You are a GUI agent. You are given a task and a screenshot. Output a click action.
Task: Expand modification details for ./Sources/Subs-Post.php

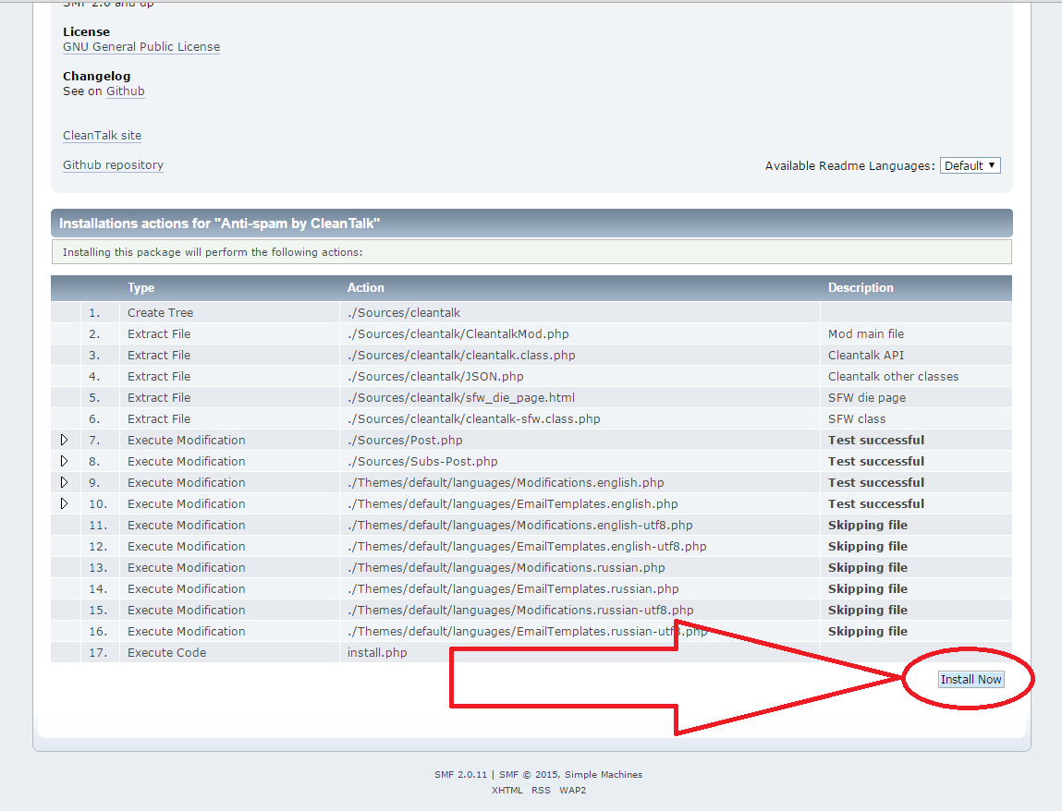64,461
